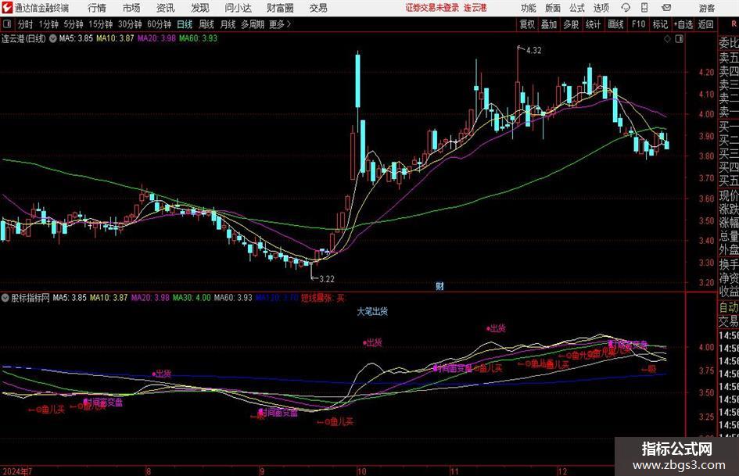Click the MA5: 3.85 label on main chart
This screenshot has height=476, width=739.
tap(76, 38)
